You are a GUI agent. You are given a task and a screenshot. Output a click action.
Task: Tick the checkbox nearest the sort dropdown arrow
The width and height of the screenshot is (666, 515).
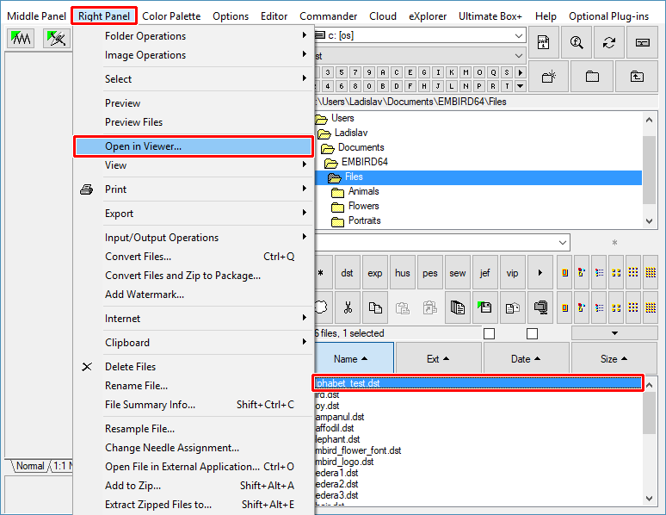pyautogui.click(x=532, y=333)
